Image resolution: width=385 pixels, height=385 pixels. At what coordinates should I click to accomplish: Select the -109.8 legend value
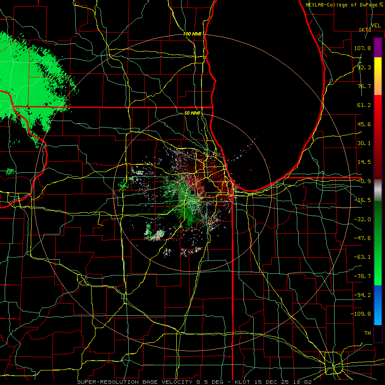tap(361, 314)
